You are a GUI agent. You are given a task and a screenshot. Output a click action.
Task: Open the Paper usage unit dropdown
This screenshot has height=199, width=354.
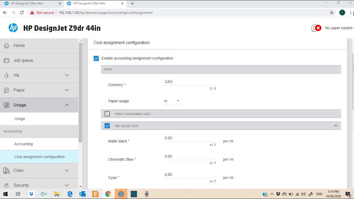tap(172, 101)
